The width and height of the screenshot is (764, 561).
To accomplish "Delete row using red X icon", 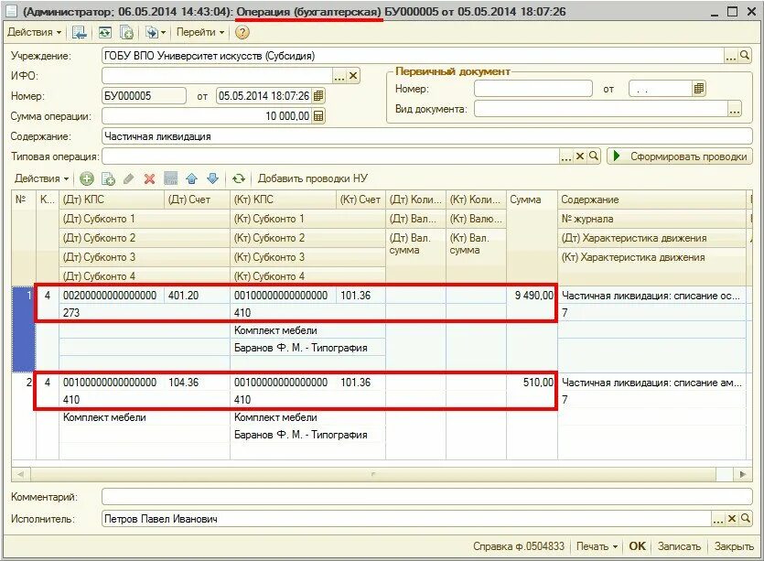I will (149, 178).
